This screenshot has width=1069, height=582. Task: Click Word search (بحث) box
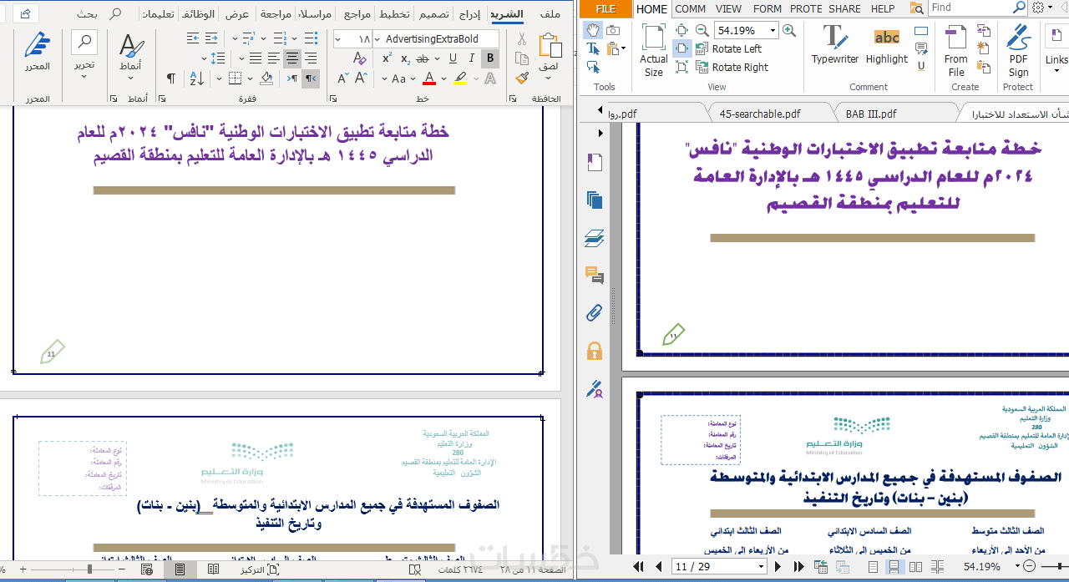(101, 14)
